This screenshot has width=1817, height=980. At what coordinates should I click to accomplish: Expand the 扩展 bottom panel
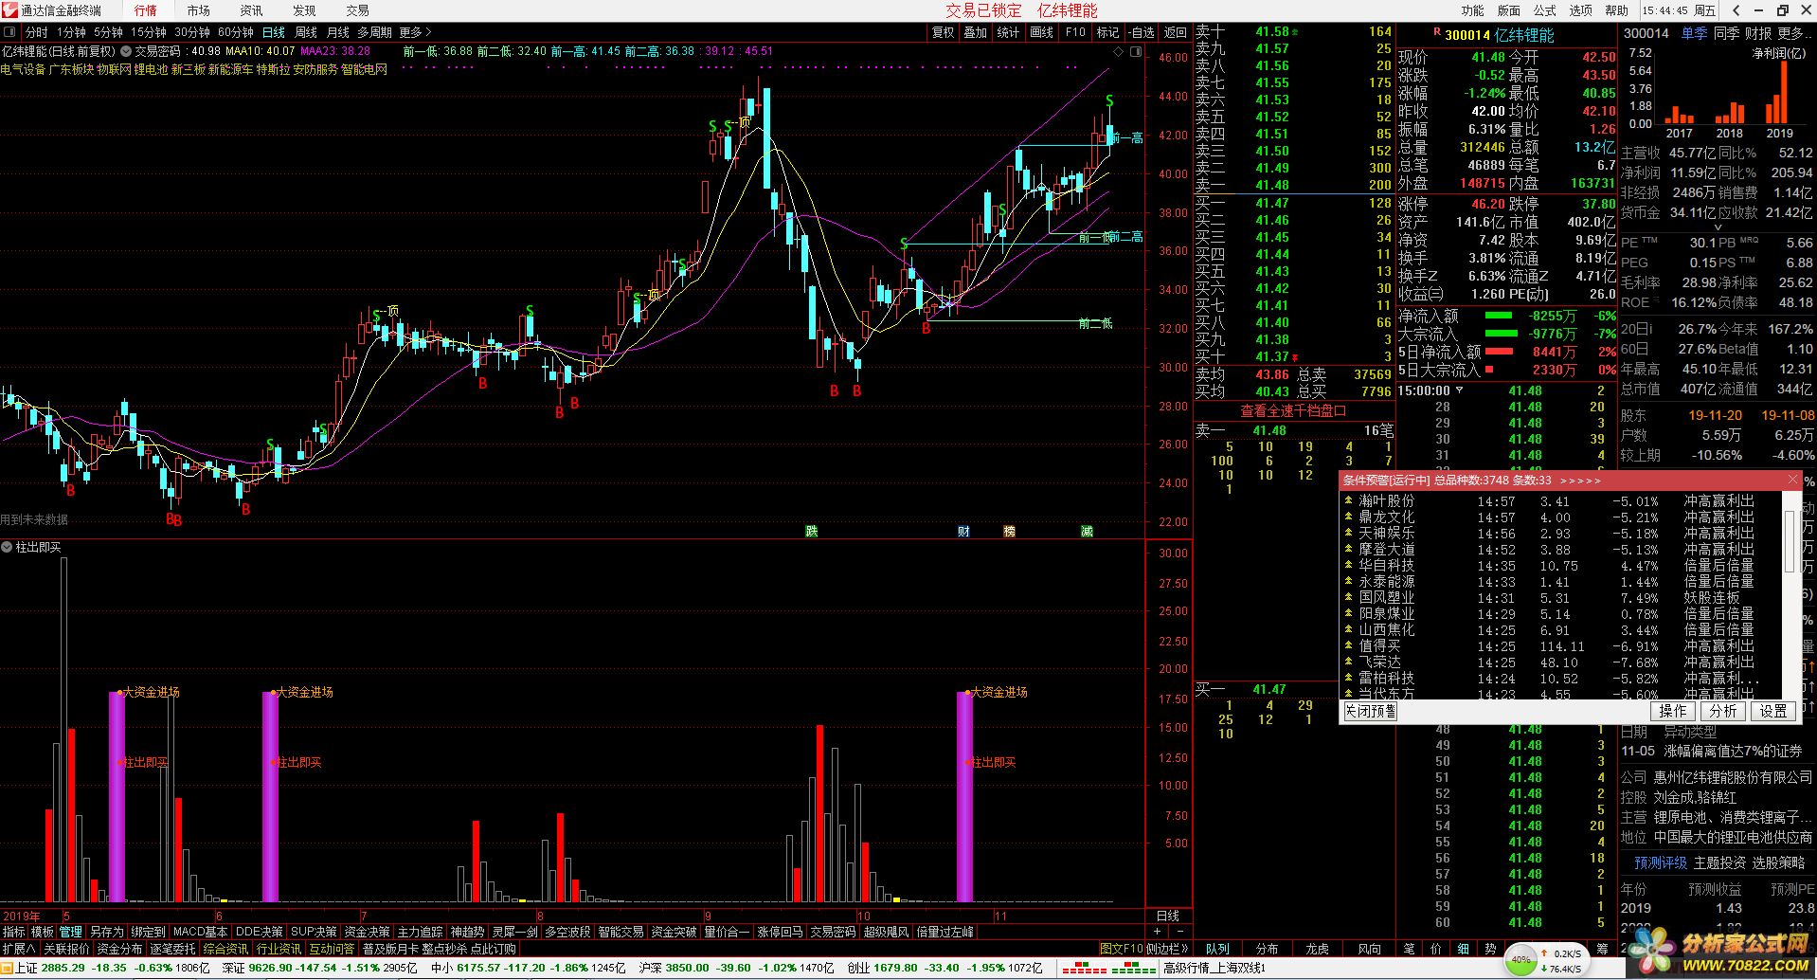[19, 949]
